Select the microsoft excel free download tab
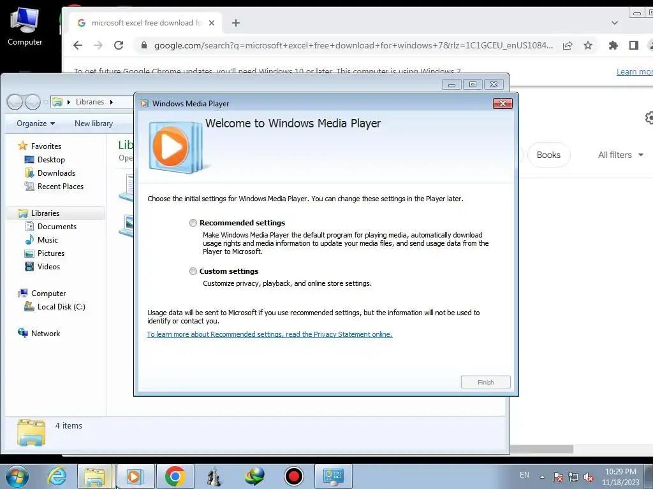Viewport: 653px width, 489px height. (x=146, y=23)
